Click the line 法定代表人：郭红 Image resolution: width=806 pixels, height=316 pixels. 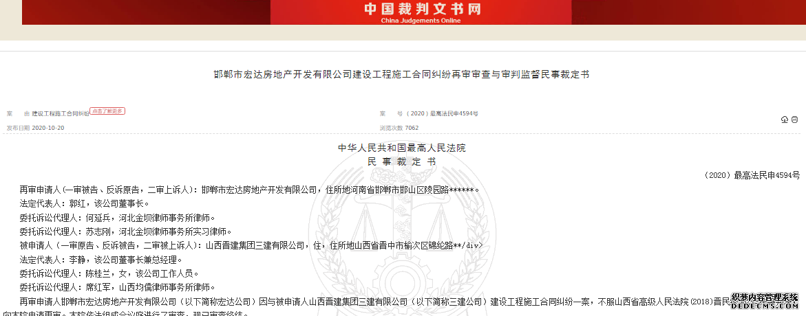click(84, 203)
